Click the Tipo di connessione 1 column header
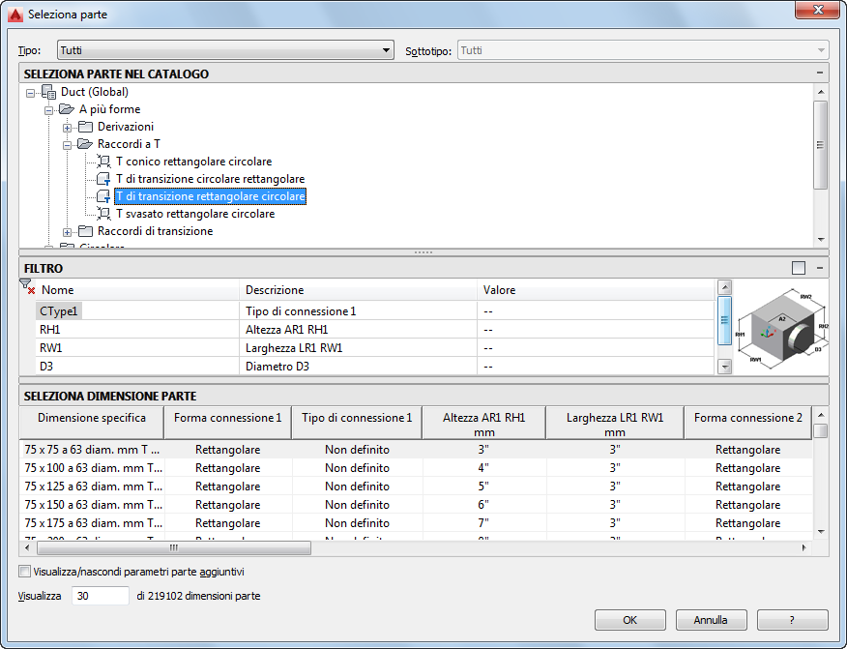The image size is (847, 649). pos(357,423)
